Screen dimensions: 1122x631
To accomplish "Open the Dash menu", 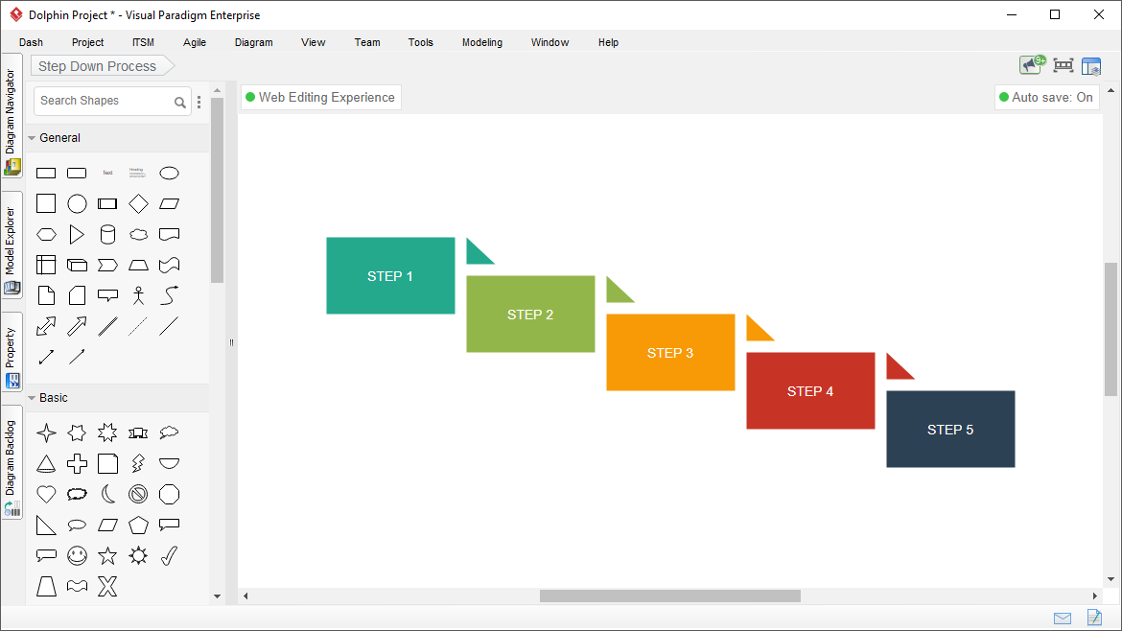I will pos(31,42).
